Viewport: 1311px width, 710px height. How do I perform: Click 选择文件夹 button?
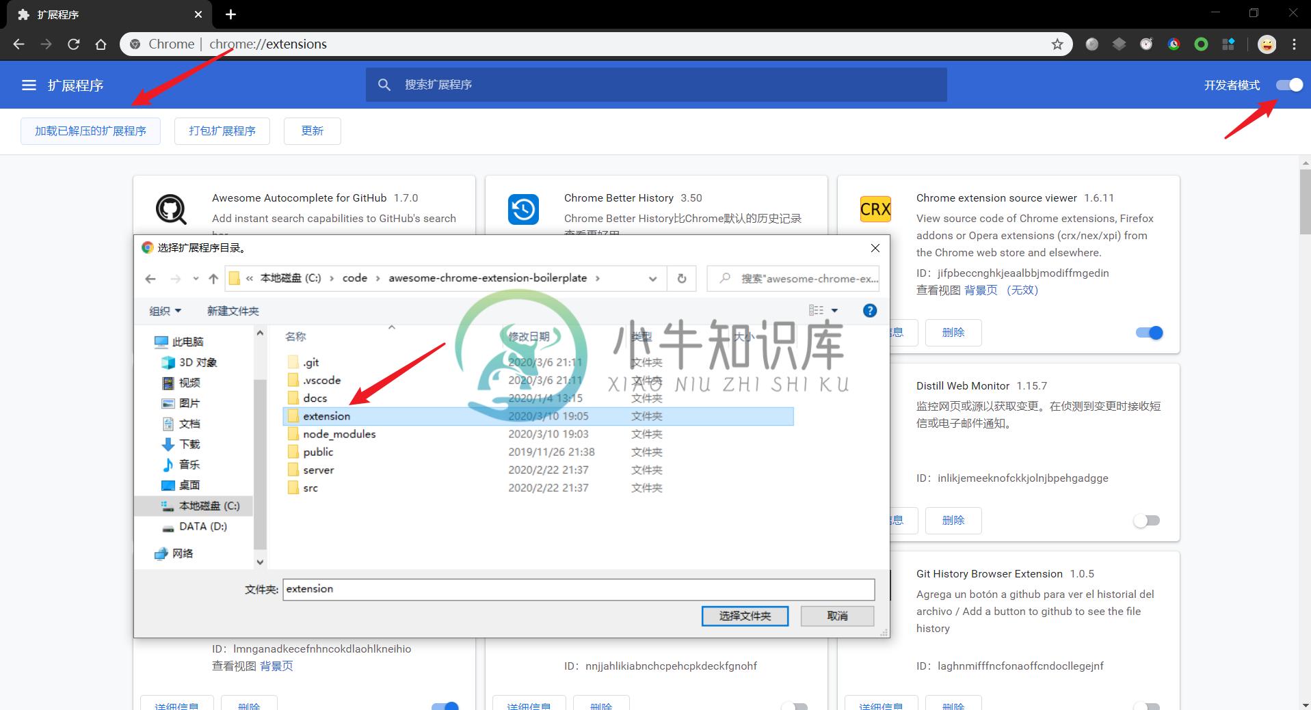(x=745, y=616)
